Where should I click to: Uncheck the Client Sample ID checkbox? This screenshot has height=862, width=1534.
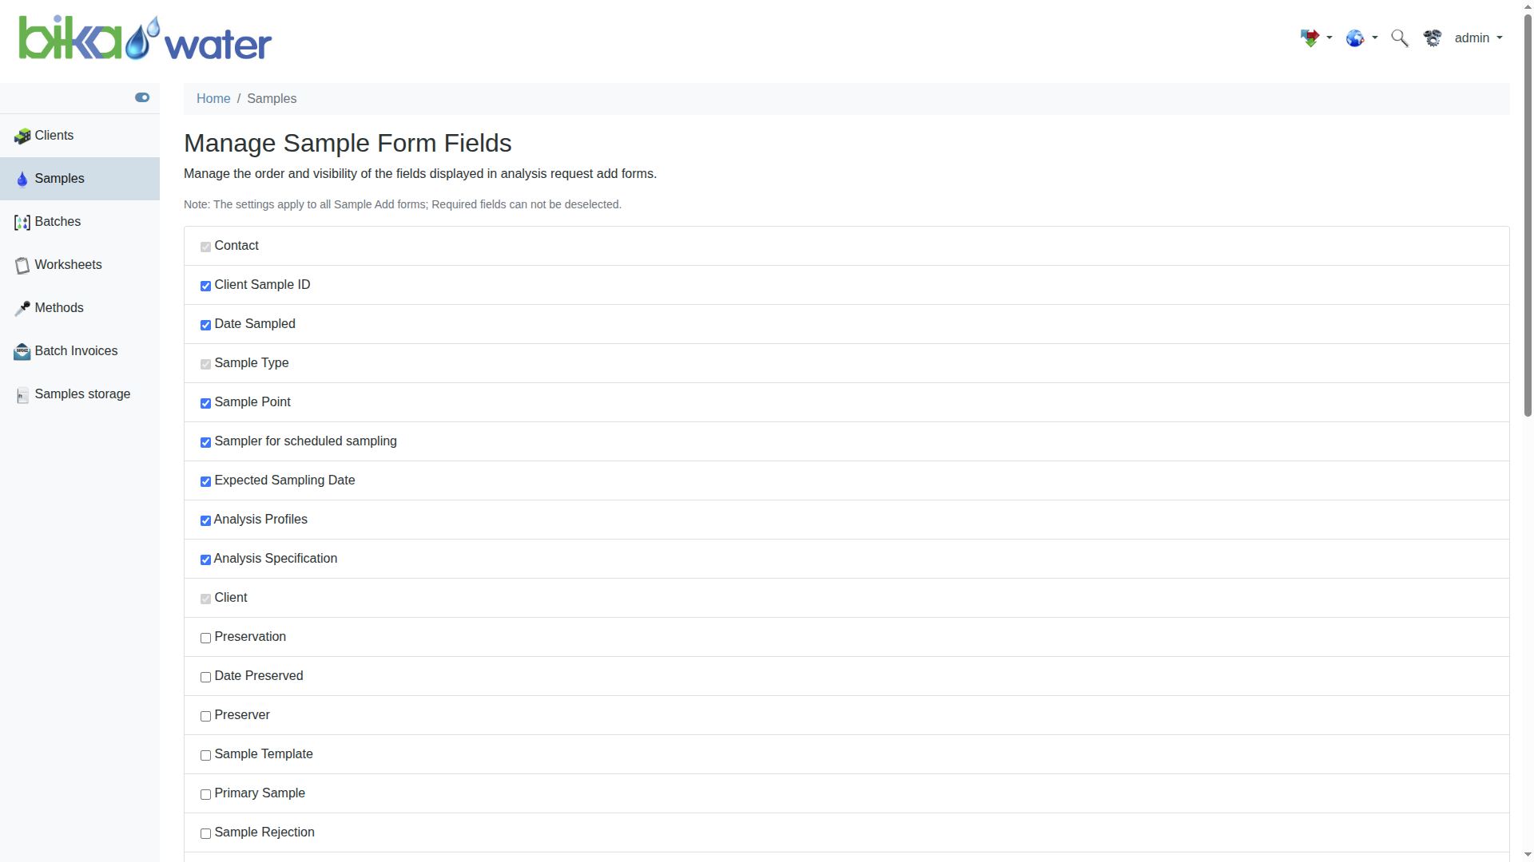coord(205,286)
